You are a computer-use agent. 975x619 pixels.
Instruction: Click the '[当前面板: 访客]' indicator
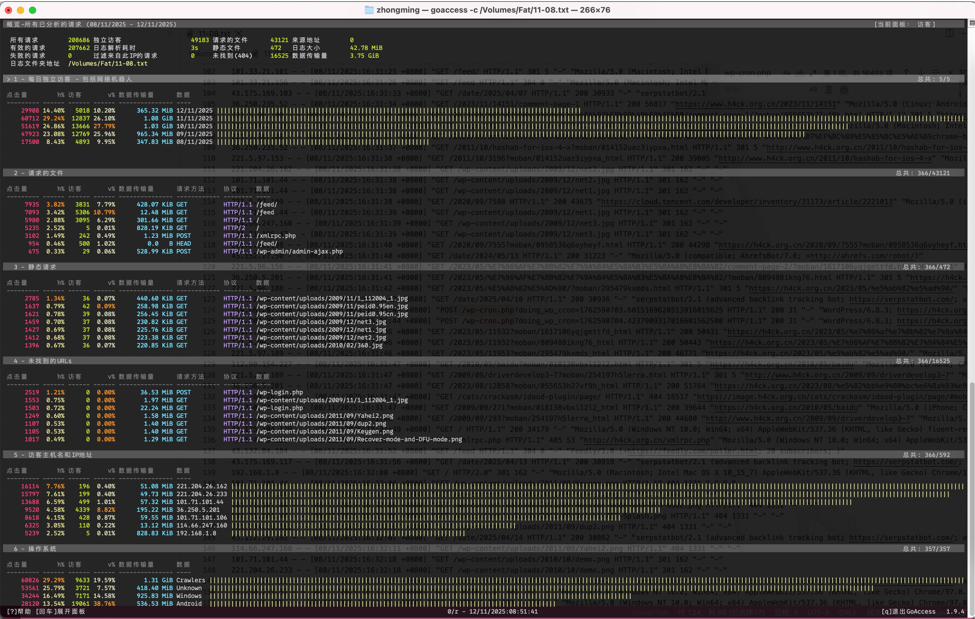tap(905, 25)
